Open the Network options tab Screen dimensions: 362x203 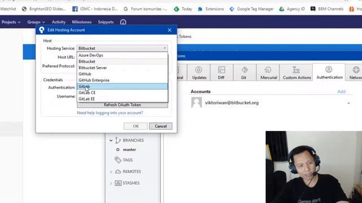coord(354,73)
